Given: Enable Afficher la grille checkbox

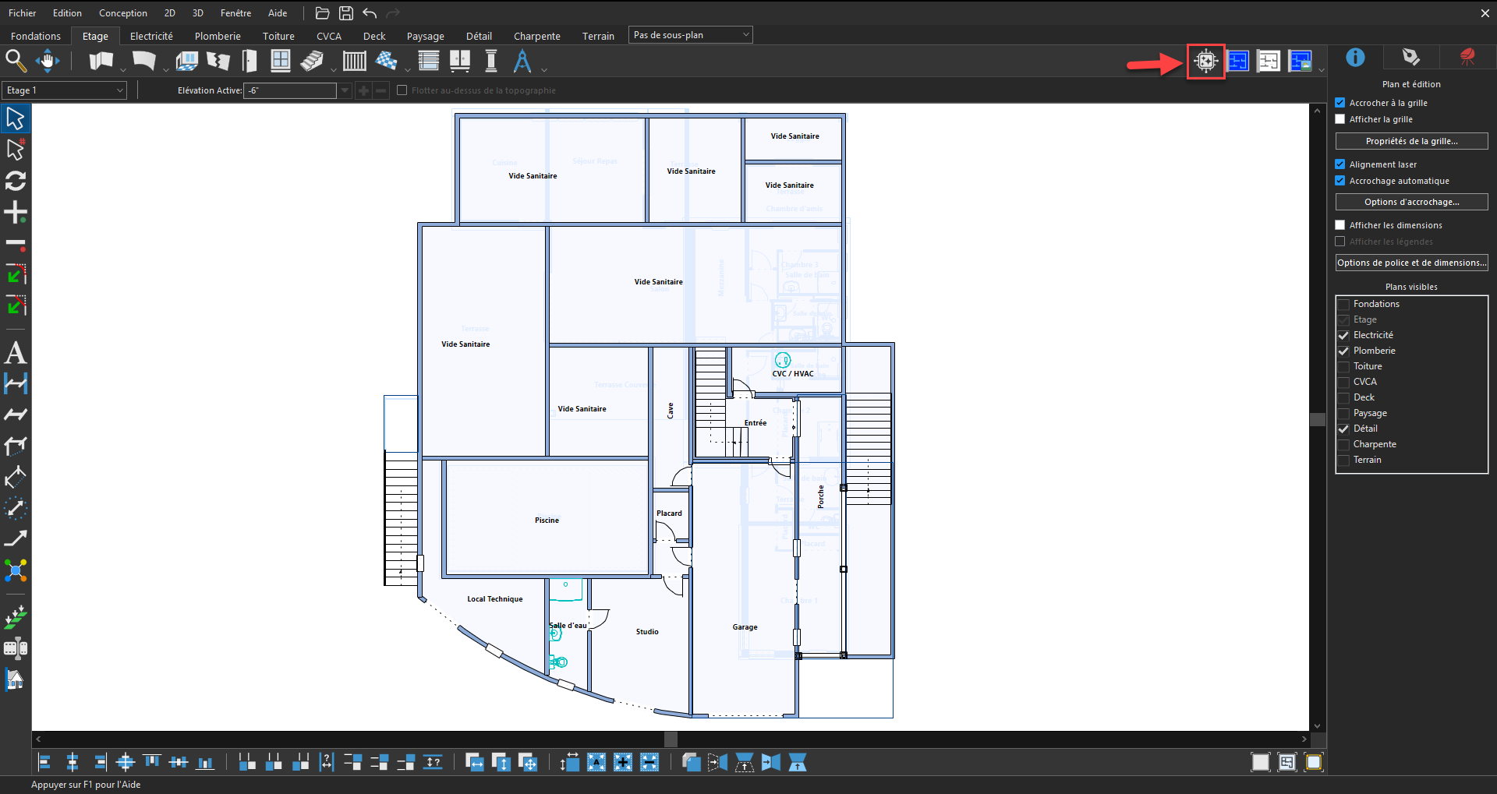Looking at the screenshot, I should 1340,119.
